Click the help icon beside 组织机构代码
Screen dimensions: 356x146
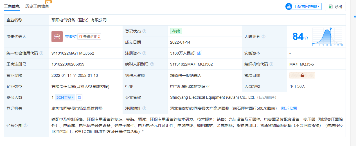(x=271, y=64)
